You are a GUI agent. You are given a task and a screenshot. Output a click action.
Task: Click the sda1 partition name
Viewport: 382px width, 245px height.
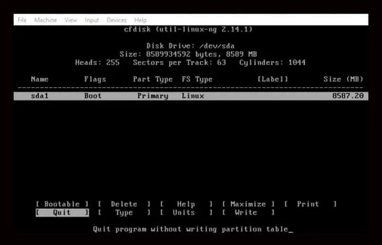pyautogui.click(x=40, y=96)
